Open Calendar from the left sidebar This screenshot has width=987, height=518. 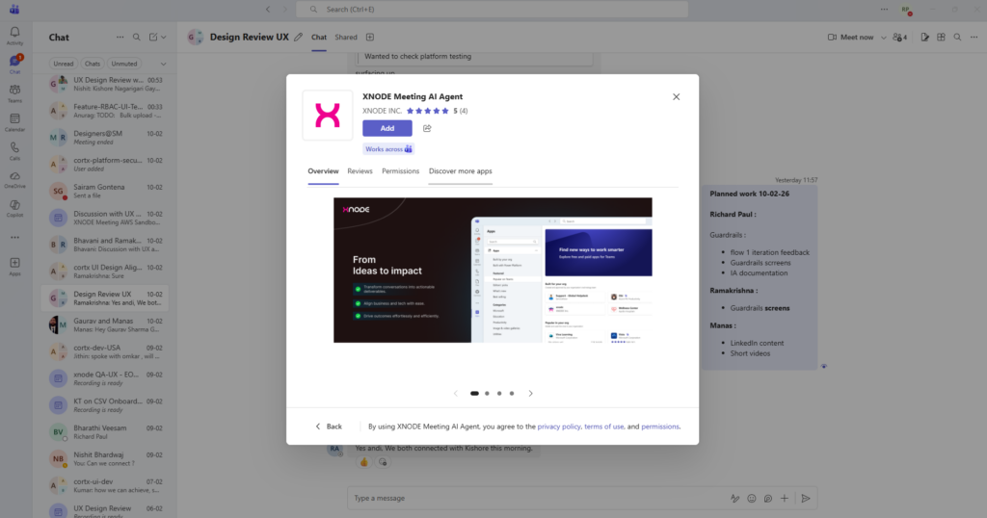[x=14, y=121]
